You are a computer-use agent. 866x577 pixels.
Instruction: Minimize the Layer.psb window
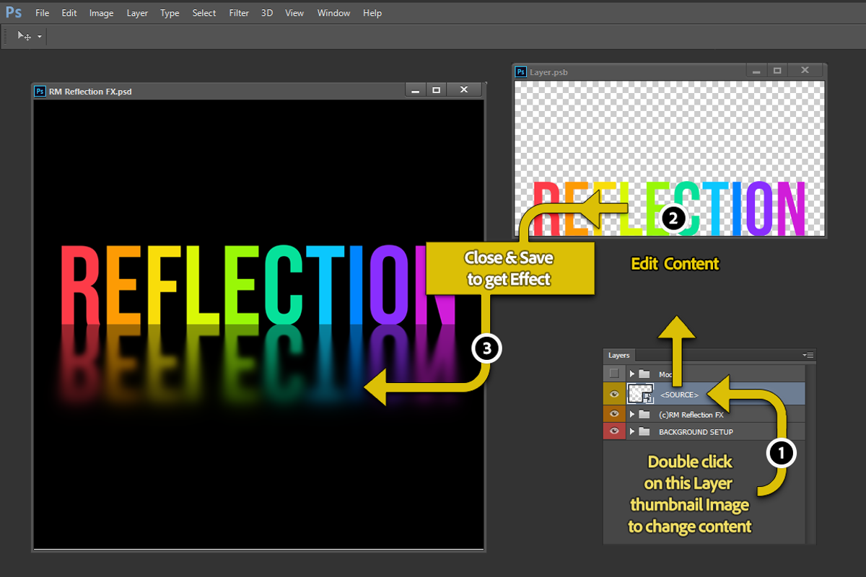pyautogui.click(x=756, y=71)
